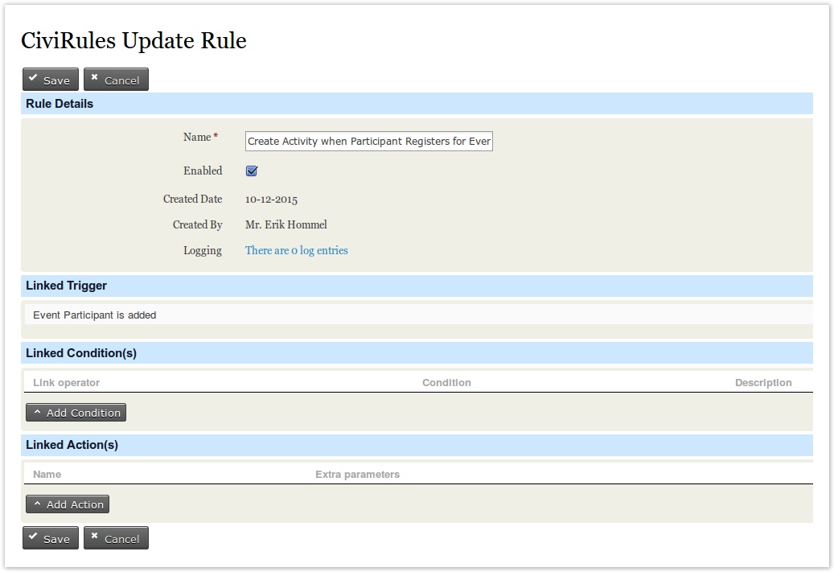Click the Condition column header
This screenshot has height=572, width=834.
point(446,383)
